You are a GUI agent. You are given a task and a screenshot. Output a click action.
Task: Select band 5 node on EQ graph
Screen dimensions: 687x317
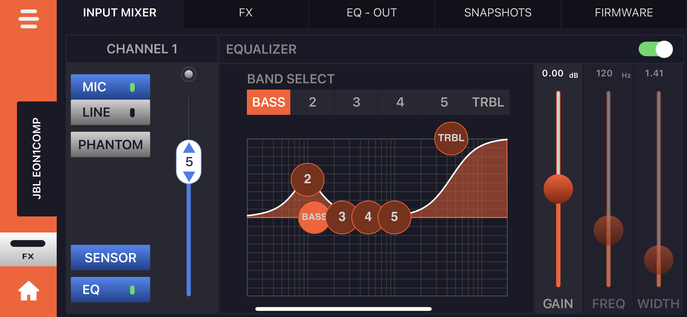pos(394,217)
